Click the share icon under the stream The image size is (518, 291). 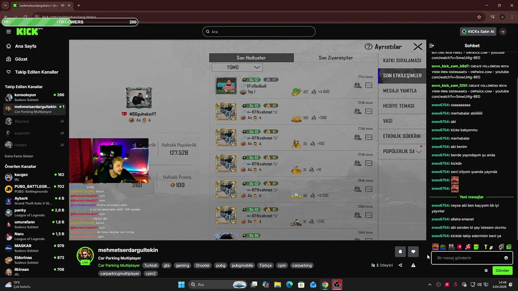400,265
